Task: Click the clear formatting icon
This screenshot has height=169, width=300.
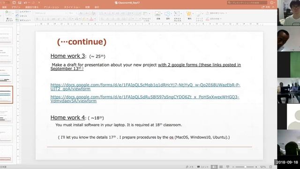Action: pos(94,13)
